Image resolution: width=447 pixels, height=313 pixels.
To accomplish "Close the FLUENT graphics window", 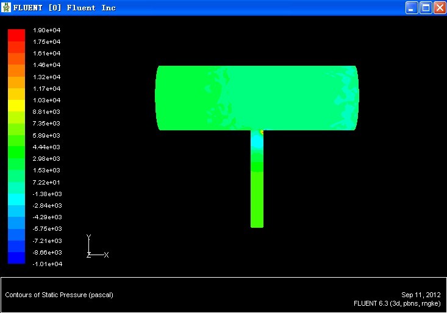I will pos(438,7).
